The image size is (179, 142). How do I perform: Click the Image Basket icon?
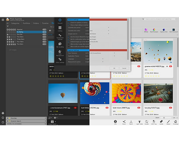tap(52, 122)
